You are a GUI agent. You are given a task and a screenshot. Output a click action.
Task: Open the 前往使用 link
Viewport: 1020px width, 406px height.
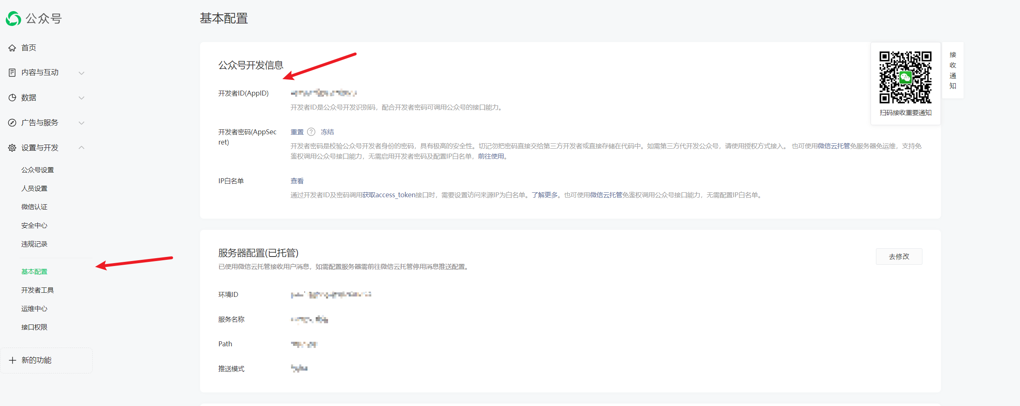pos(493,156)
